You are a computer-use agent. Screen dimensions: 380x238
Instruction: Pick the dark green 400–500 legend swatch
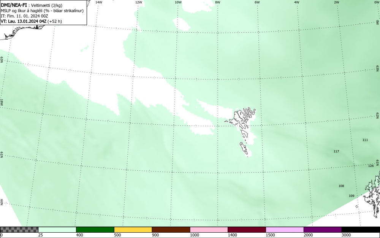[95, 230]
